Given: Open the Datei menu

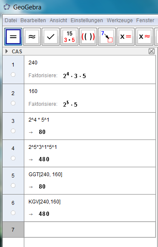Looking at the screenshot, I should (x=11, y=20).
